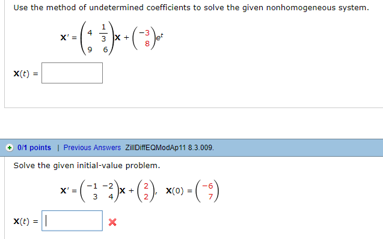The height and width of the screenshot is (239, 383).
Task: Click the 0/1 points score link
Action: [x=34, y=148]
